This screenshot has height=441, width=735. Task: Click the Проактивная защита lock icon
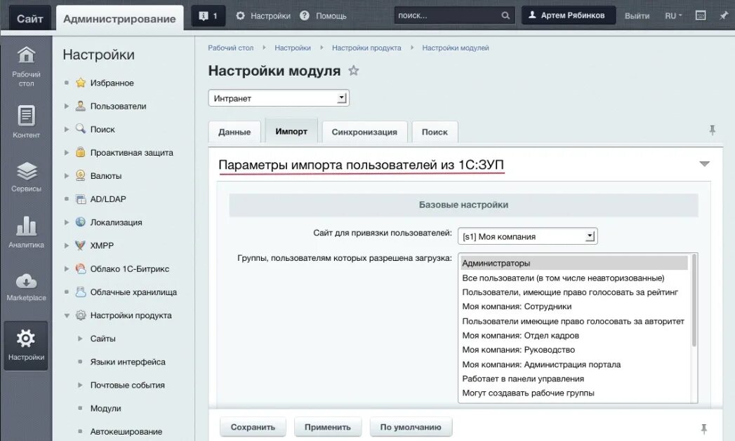pyautogui.click(x=81, y=152)
